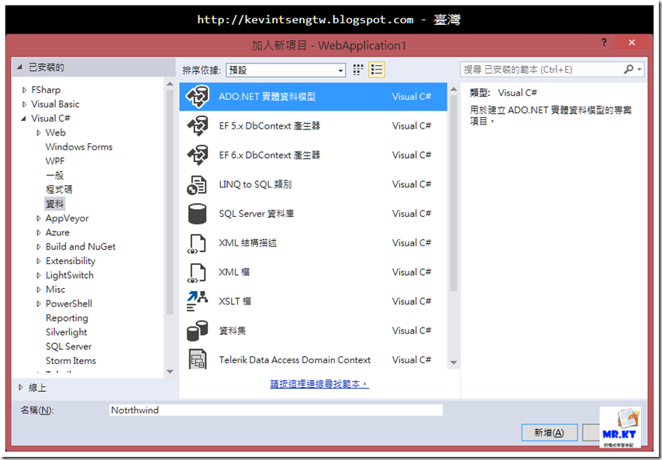The height and width of the screenshot is (460, 662).
Task: Click the installed templates search box
Action: point(541,69)
